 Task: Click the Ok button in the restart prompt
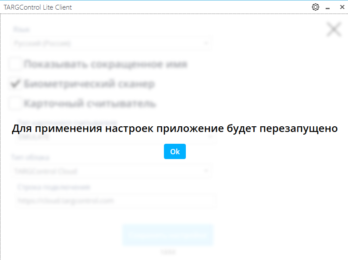coord(174,152)
